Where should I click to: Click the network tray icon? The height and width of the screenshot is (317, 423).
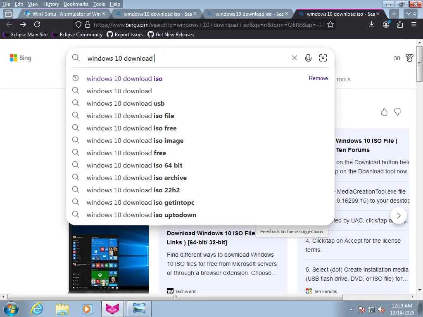click(371, 310)
